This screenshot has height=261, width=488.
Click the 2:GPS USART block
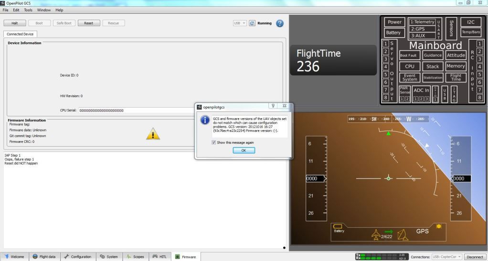point(422,29)
